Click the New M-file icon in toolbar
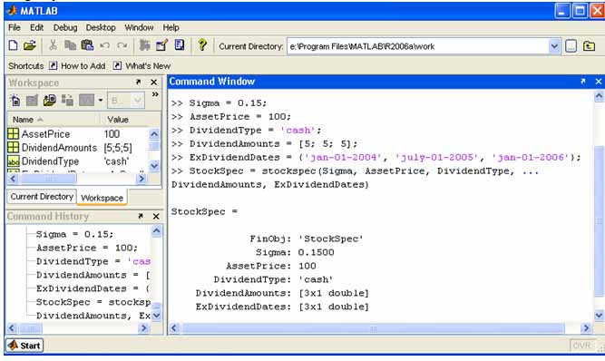This screenshot has width=605, height=361. coord(13,45)
